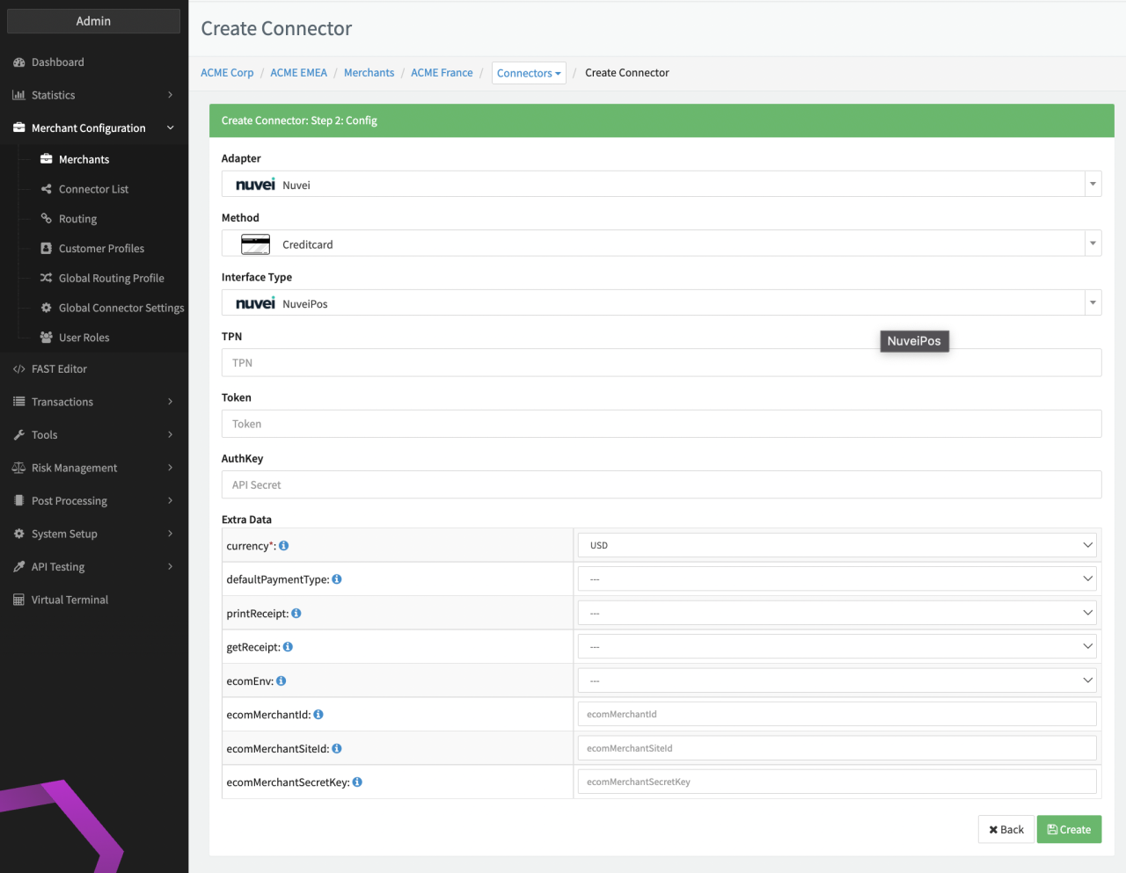Follow the ACME France breadcrumb link
1126x873 pixels.
pos(442,73)
